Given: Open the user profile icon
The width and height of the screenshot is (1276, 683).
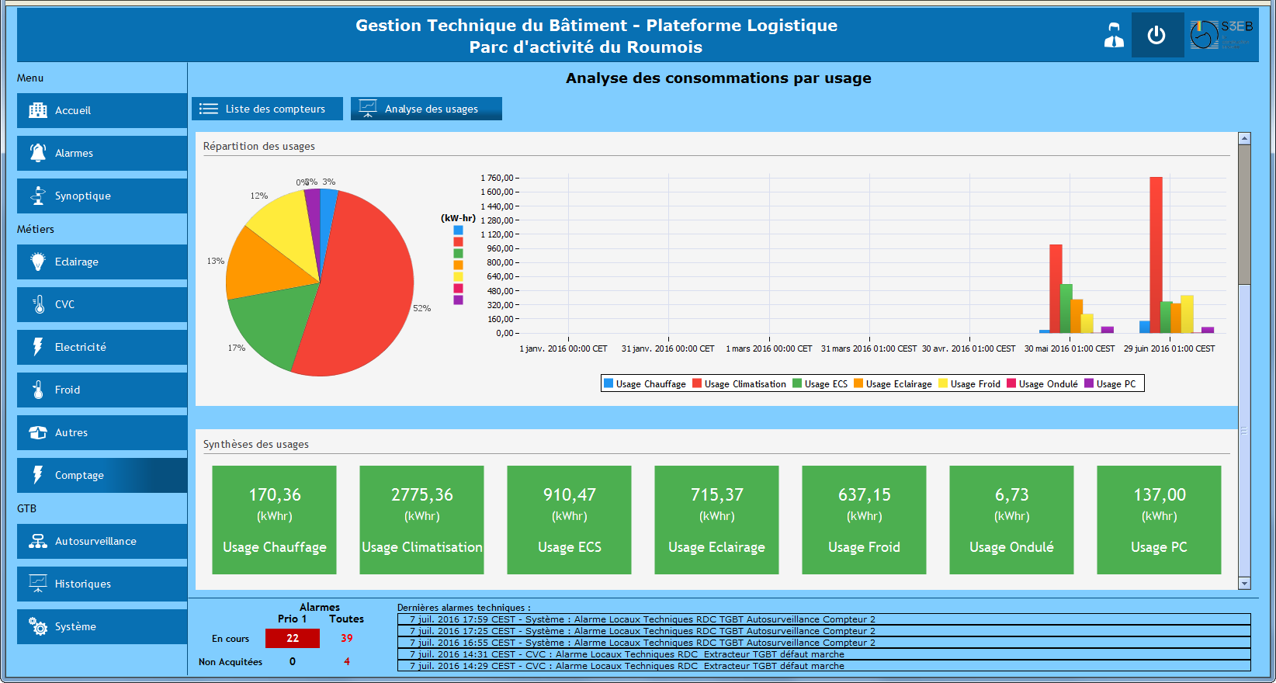Looking at the screenshot, I should (1114, 36).
